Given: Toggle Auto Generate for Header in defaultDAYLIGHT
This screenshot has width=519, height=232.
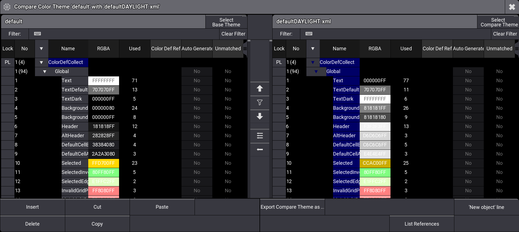Looking at the screenshot, I should [468, 126].
